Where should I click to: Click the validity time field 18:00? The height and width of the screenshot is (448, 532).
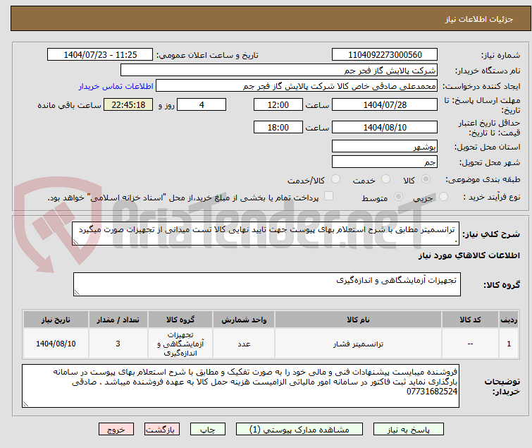[278, 127]
